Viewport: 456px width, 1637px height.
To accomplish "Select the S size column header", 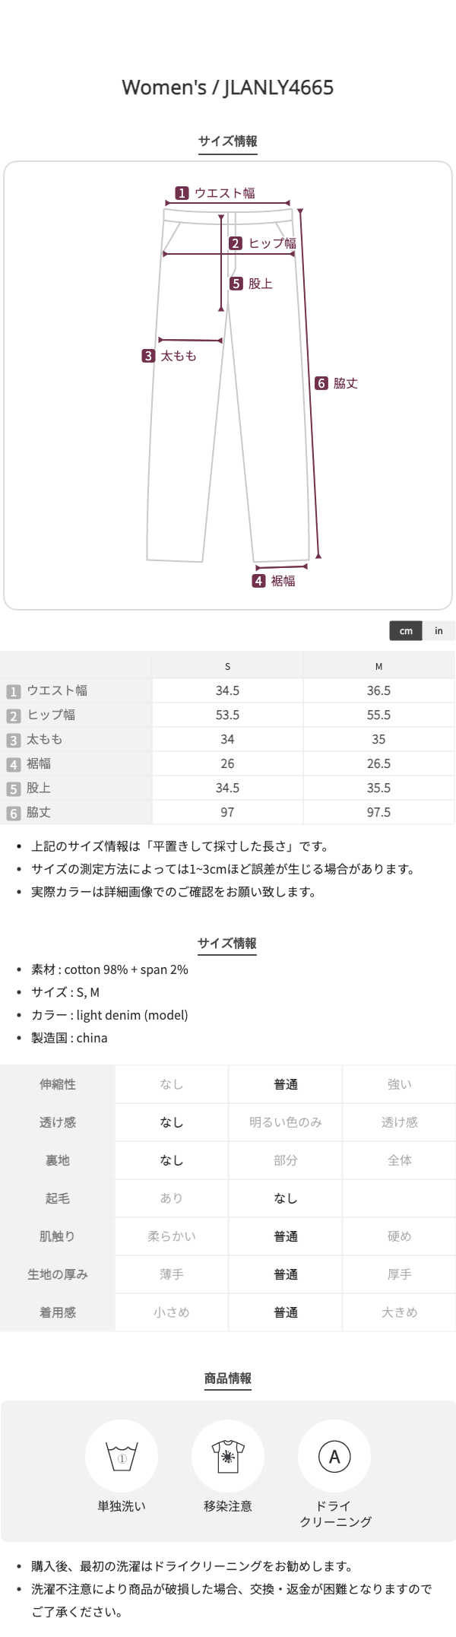I will 227,666.
